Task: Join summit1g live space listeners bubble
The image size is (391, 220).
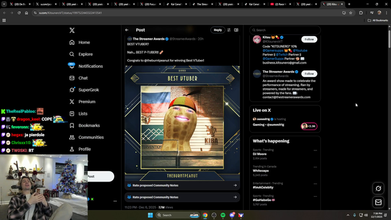Action: (x=309, y=127)
